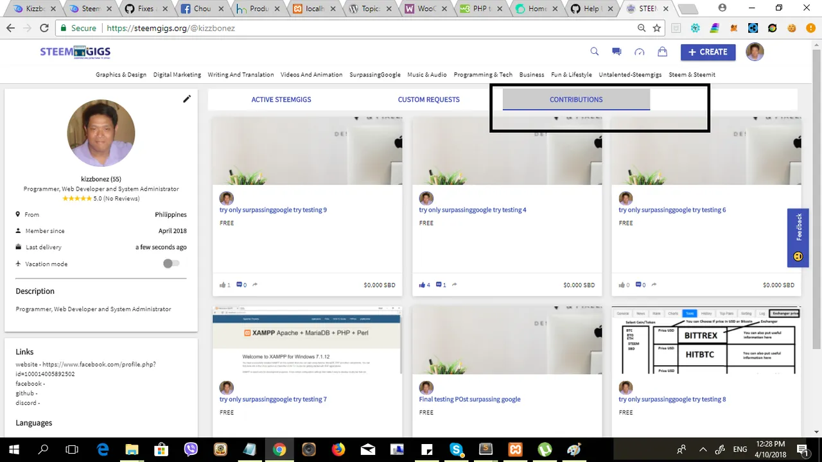Open the Writing And Translation category
The image size is (822, 462).
pos(241,74)
